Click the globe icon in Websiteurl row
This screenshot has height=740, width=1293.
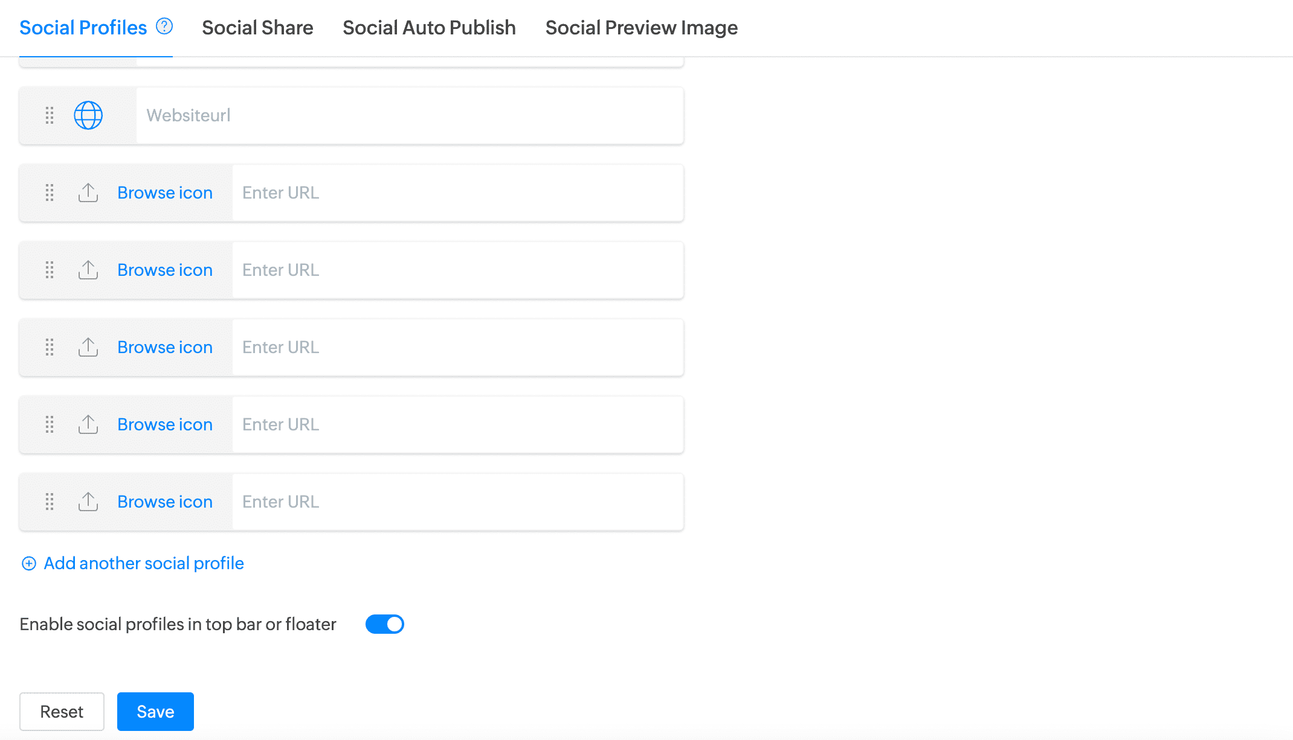pyautogui.click(x=88, y=115)
